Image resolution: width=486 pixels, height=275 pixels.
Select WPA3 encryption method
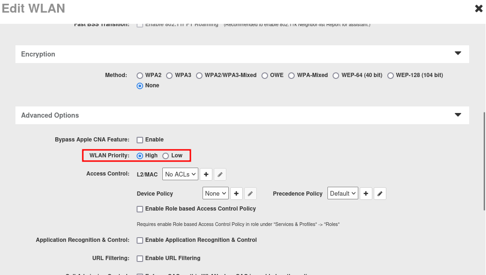pos(169,76)
